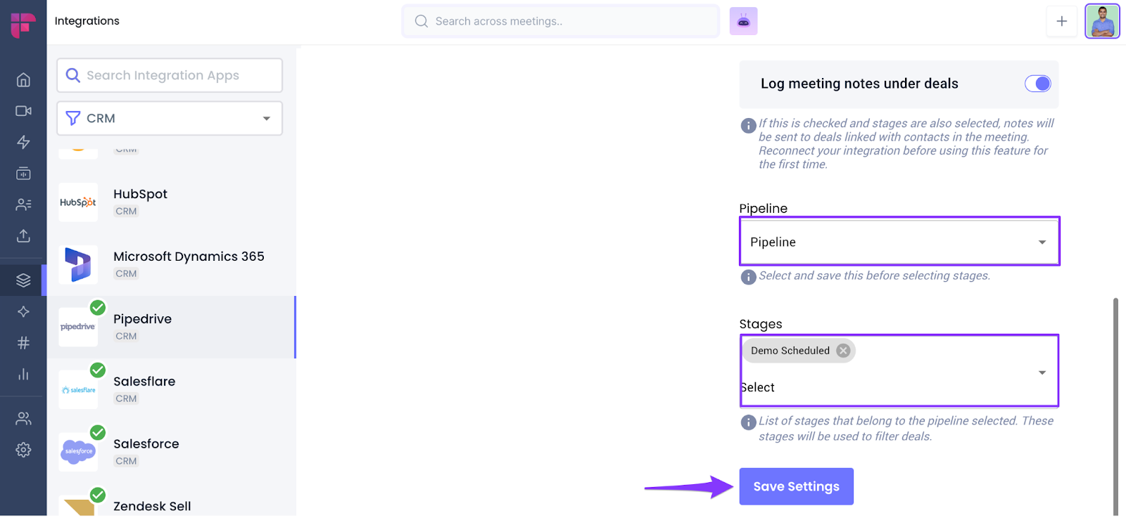Screen dimensions: 1126x532
Task: Open the bar chart analytics icon
Action: 23,374
